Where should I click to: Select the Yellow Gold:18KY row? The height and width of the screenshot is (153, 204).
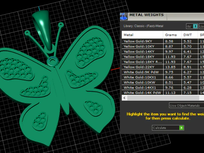pos(163,57)
